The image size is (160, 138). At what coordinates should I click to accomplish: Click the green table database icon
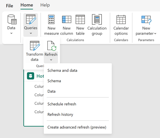[30, 76]
